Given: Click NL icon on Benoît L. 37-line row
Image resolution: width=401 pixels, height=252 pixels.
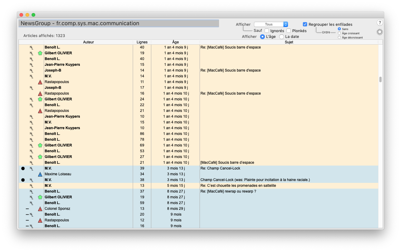Looking at the screenshot, I should [x=31, y=191].
